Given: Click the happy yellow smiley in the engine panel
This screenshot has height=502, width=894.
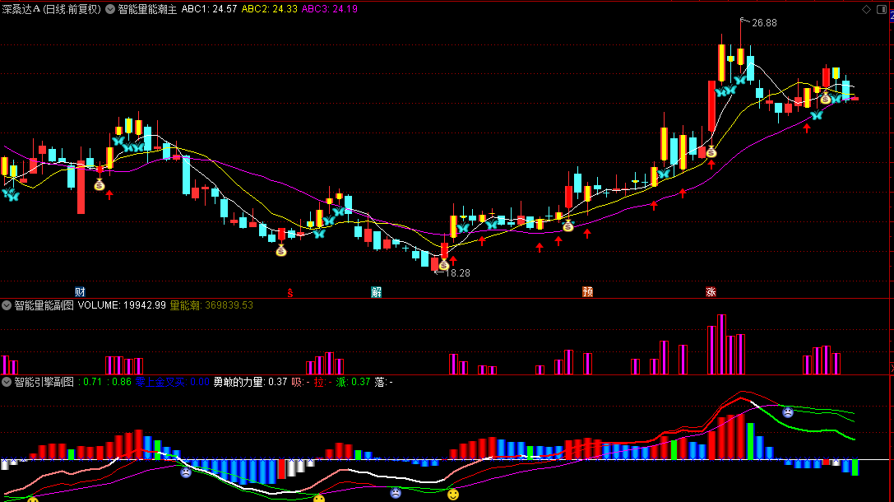Looking at the screenshot, I should click(453, 494).
